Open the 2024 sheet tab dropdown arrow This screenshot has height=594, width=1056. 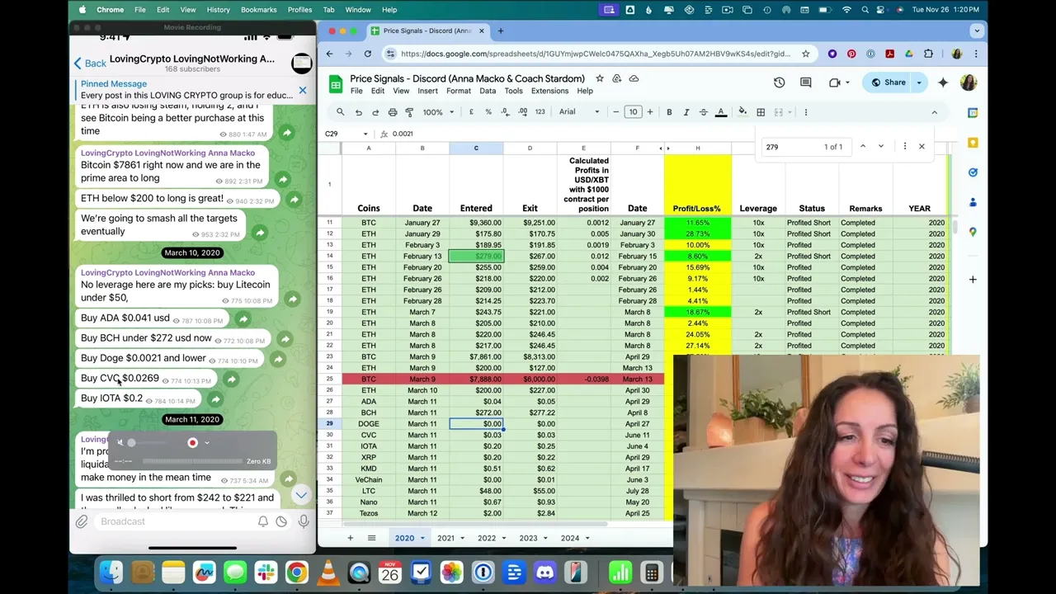pyautogui.click(x=587, y=539)
